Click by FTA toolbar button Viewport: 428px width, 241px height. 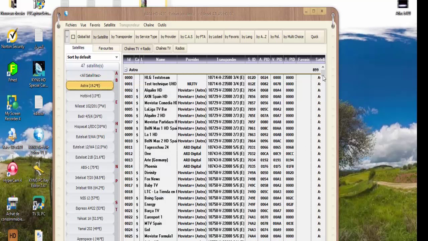(201, 37)
